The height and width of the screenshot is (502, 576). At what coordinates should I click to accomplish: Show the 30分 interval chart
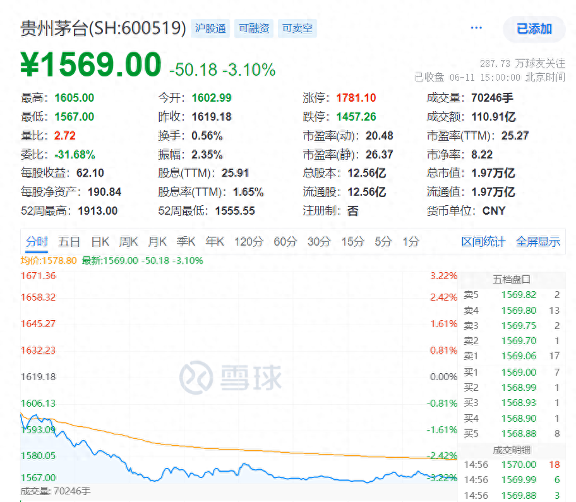click(319, 242)
